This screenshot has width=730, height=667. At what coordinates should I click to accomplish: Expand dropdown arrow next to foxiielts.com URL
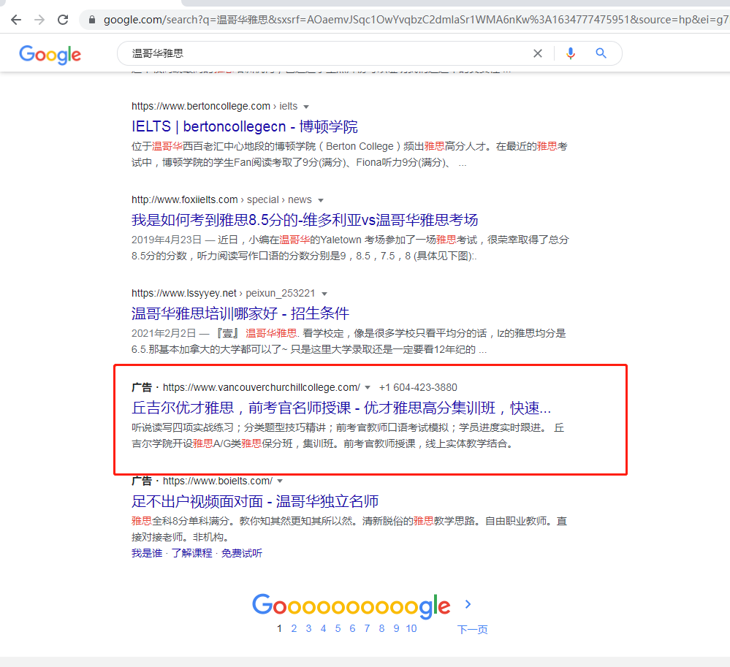[x=320, y=200]
